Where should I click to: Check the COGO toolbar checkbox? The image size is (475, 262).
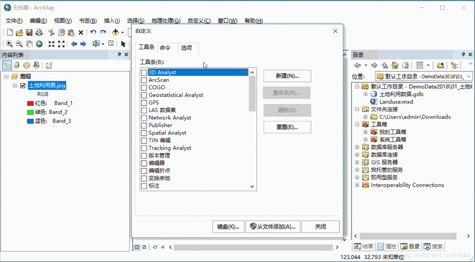(x=144, y=88)
